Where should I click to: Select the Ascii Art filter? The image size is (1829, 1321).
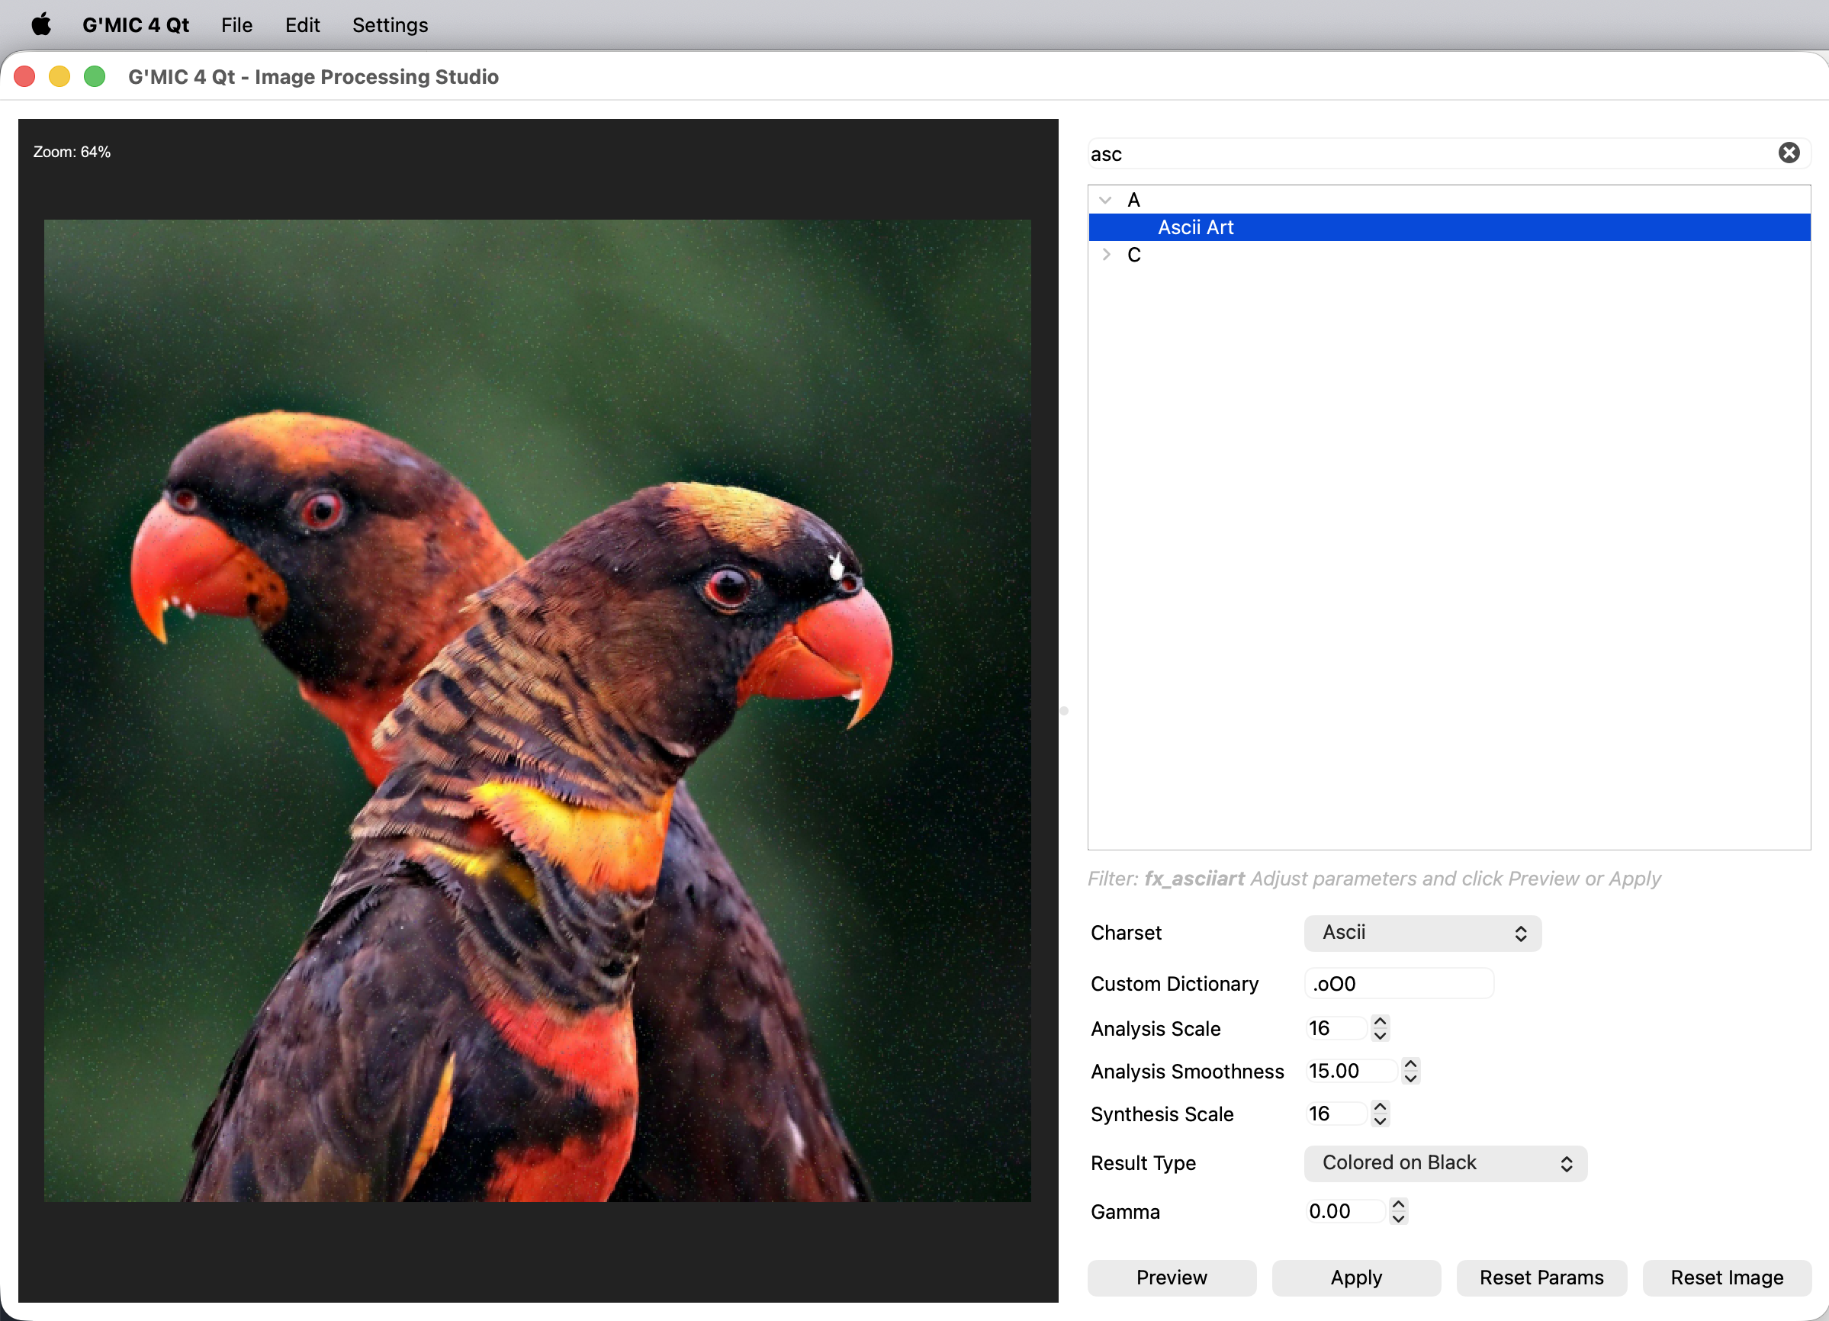tap(1449, 227)
